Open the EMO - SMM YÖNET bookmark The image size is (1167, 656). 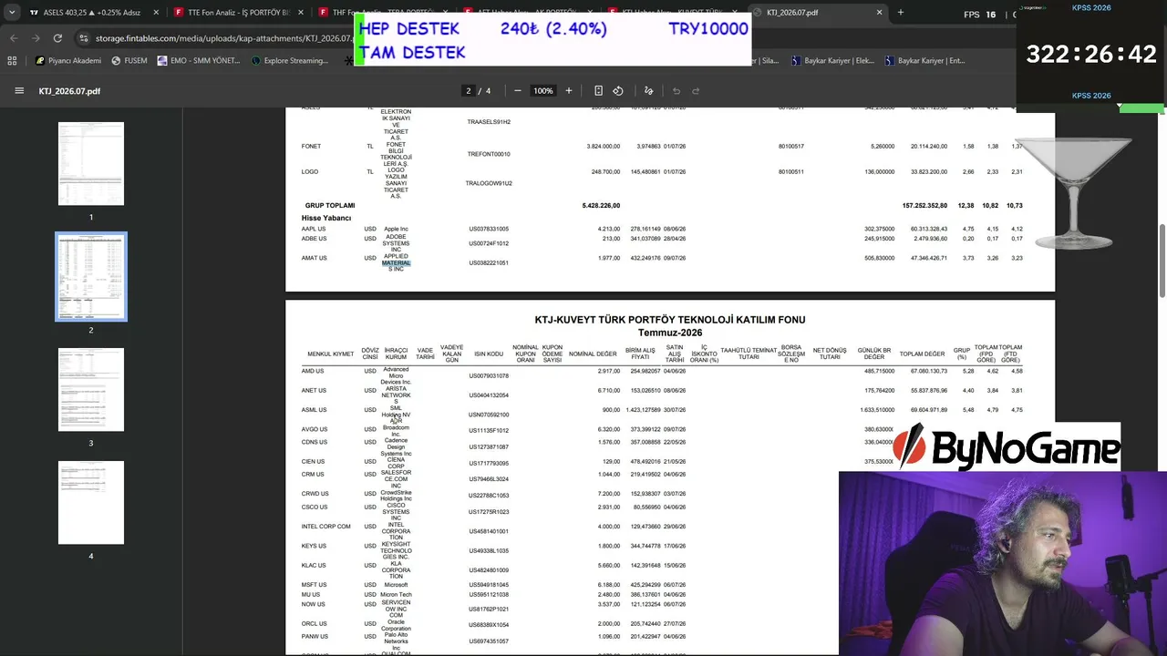click(x=198, y=61)
